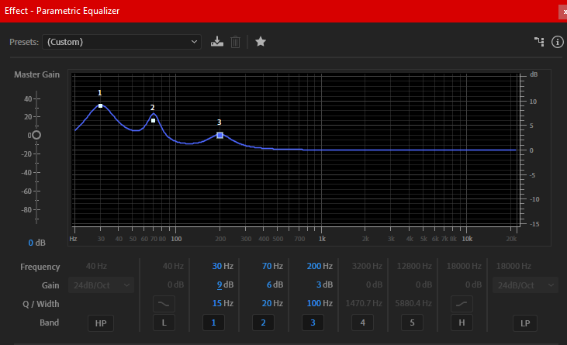Delete the preset with the trash icon
Viewport: 567px width, 345px height.
235,42
